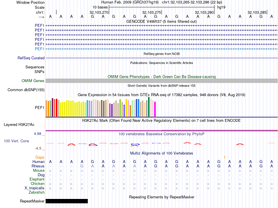Click the Layered H3K27Ac track label
Screen dimensions: 278x208
tap(19, 125)
